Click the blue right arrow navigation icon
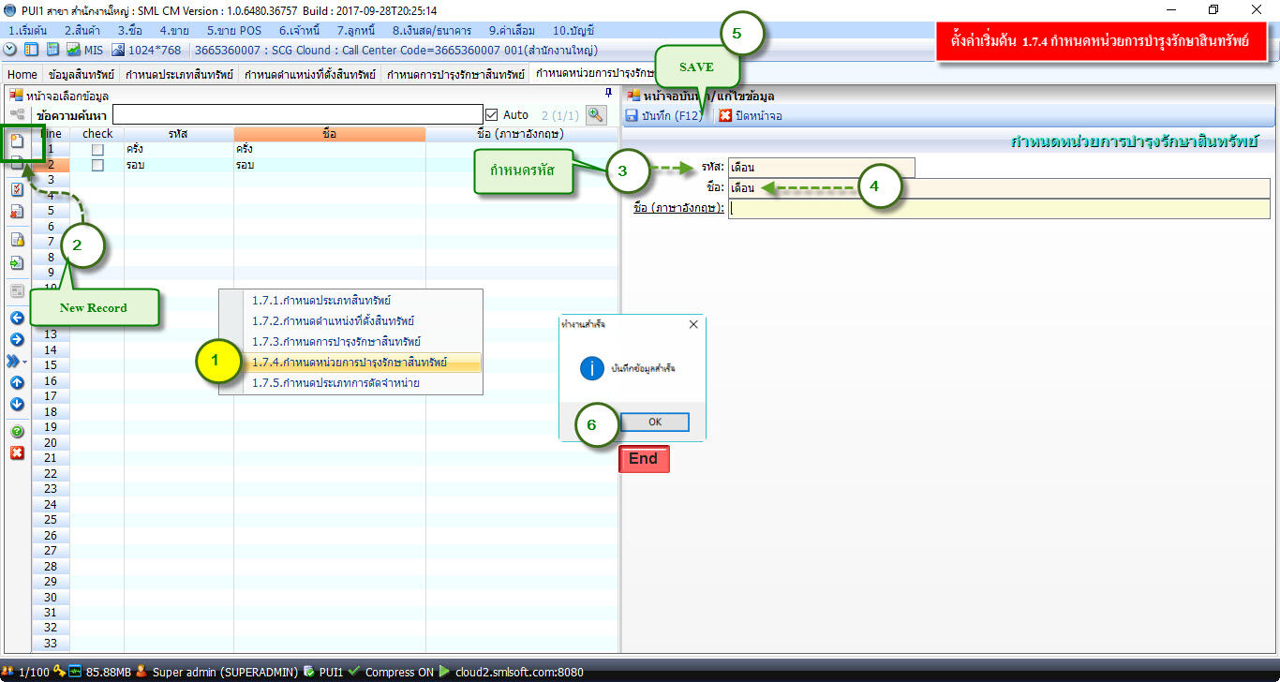This screenshot has width=1280, height=682. tap(17, 339)
